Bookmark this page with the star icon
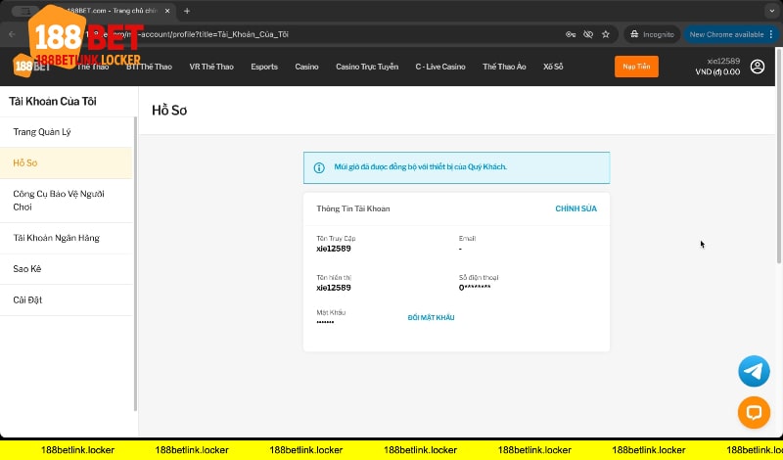The image size is (783, 460). [606, 34]
